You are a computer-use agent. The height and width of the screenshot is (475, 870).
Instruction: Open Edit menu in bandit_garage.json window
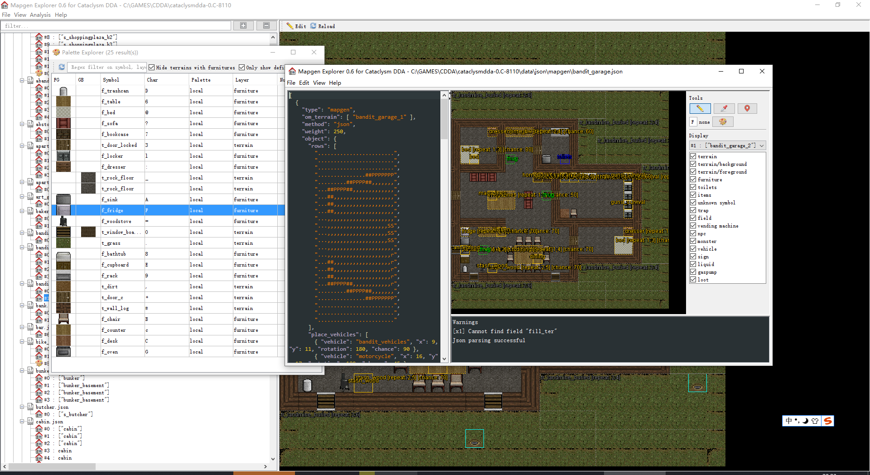click(x=304, y=83)
